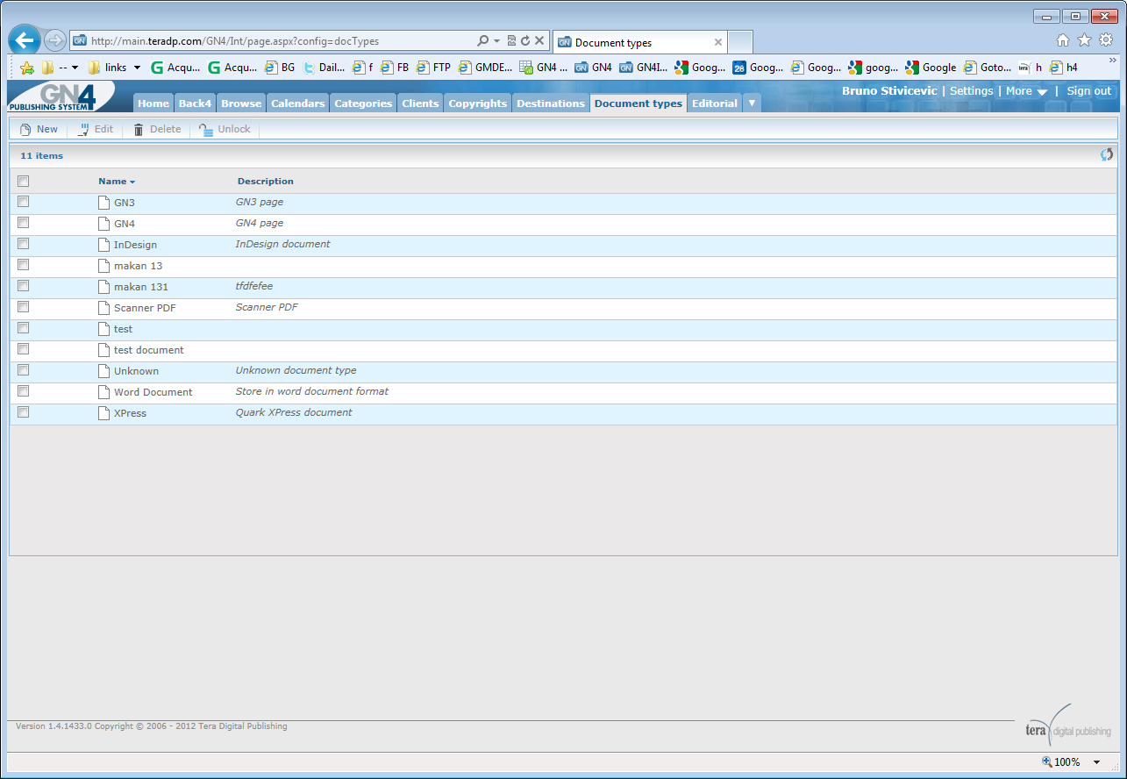
Task: Click the document icon beside InDesign
Action: point(103,245)
